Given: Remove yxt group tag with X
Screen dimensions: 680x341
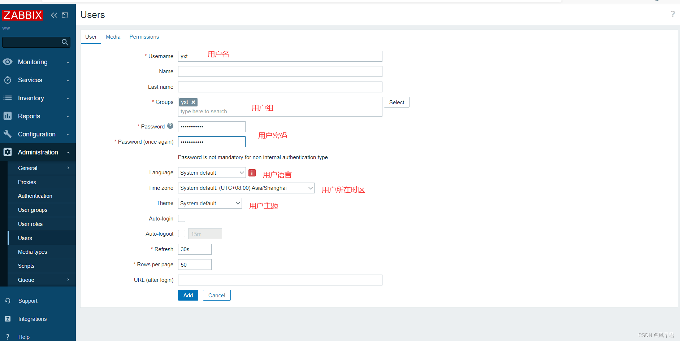Looking at the screenshot, I should tap(193, 102).
